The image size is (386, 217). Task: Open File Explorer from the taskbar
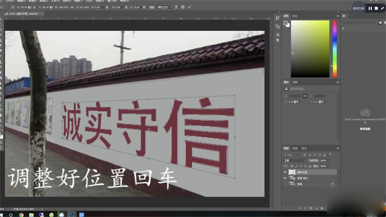31,215
